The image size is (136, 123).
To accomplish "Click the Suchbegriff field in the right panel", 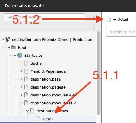I will coord(121,32).
